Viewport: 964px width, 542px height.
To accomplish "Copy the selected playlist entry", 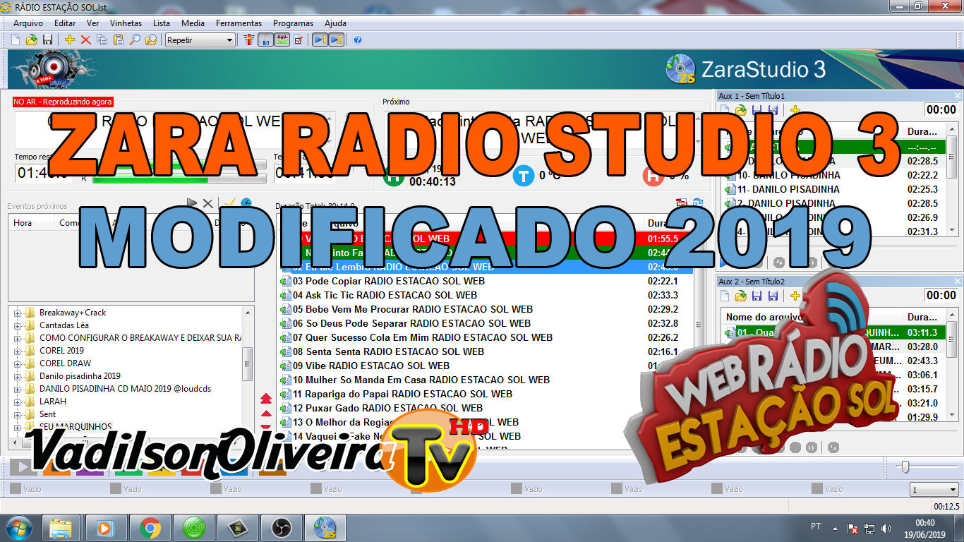I will click(x=101, y=40).
